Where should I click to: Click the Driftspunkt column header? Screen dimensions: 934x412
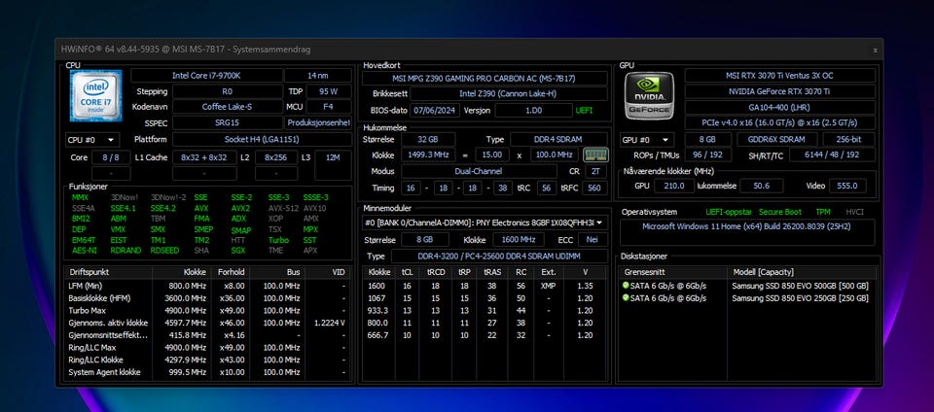tap(89, 273)
